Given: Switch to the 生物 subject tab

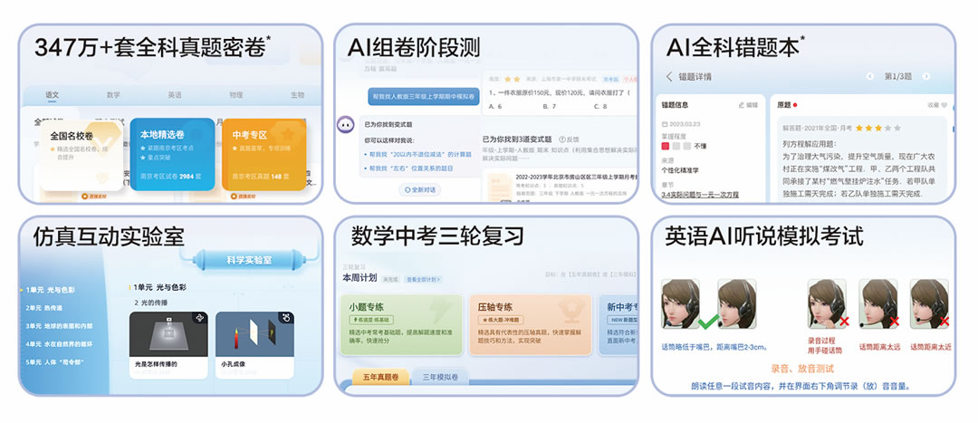Looking at the screenshot, I should [298, 95].
